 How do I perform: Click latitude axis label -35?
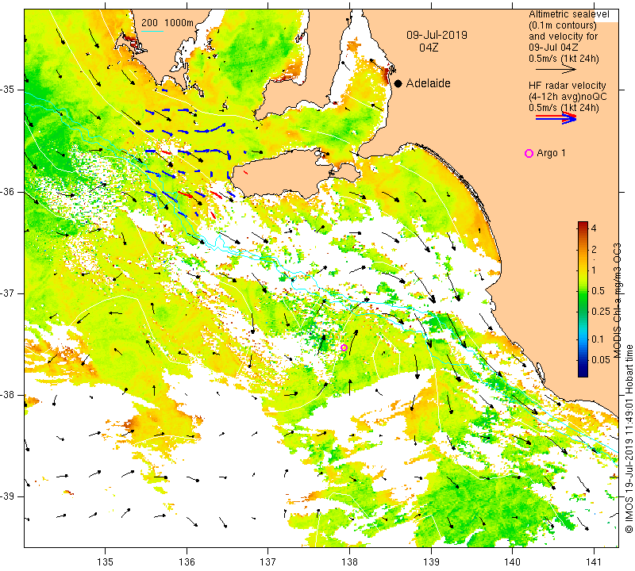point(8,90)
